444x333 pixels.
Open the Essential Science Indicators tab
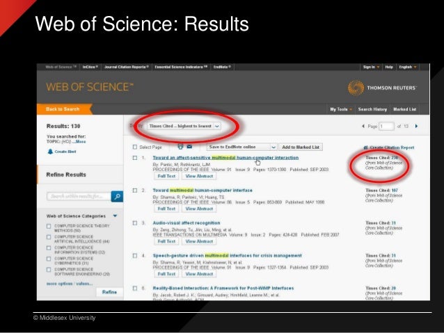181,67
